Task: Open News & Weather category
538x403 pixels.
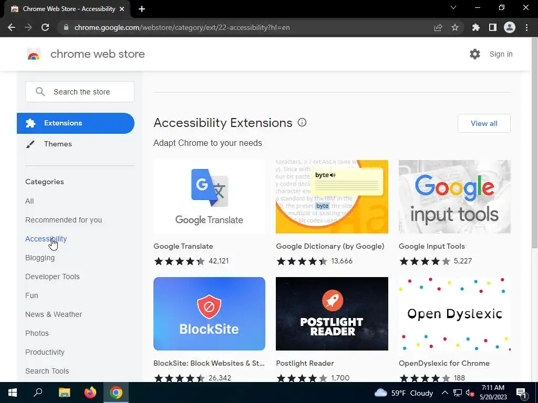Action: coord(54,314)
